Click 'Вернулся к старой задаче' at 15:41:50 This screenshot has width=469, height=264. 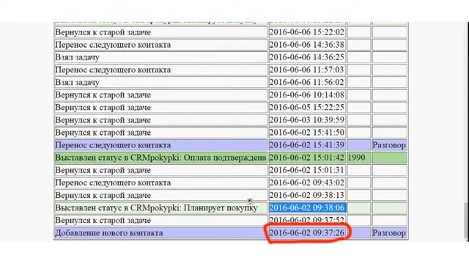click(103, 133)
